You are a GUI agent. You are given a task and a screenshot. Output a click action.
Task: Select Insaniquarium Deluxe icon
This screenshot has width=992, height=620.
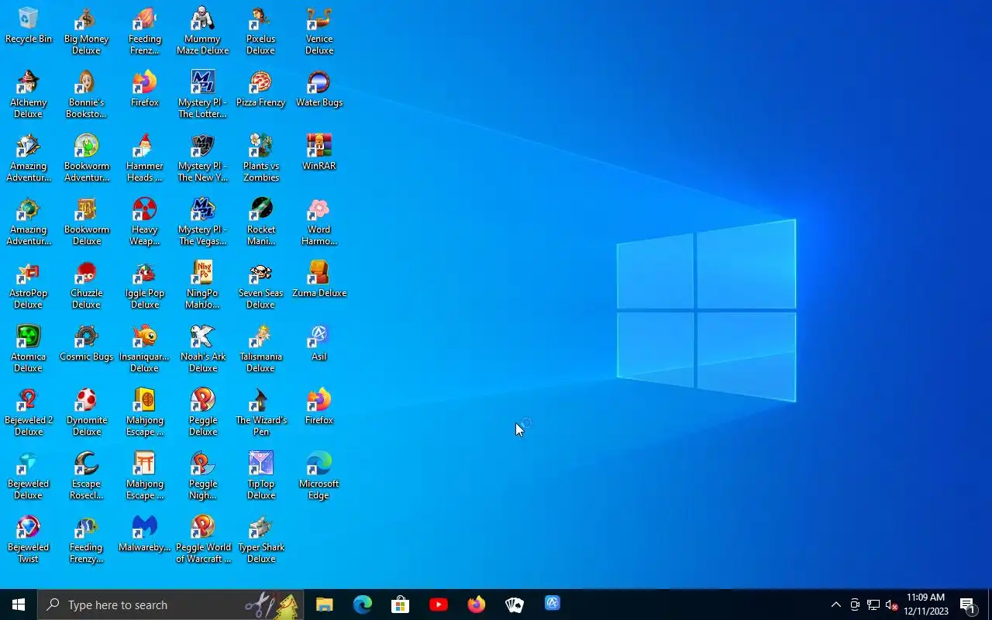pos(145,349)
